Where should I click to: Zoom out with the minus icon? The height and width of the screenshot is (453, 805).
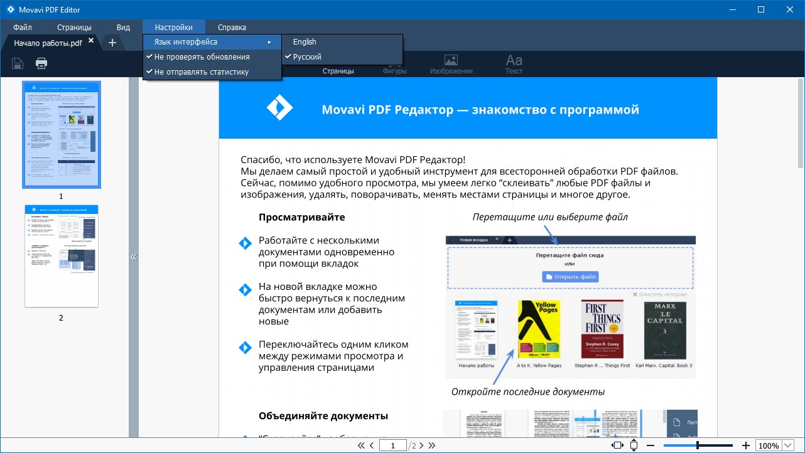coord(650,445)
